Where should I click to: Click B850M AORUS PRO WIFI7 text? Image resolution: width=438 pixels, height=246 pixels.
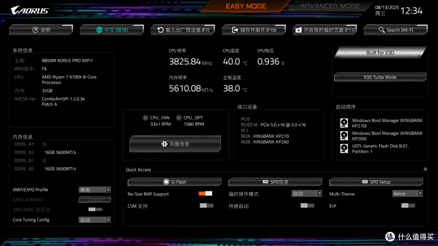(67, 60)
